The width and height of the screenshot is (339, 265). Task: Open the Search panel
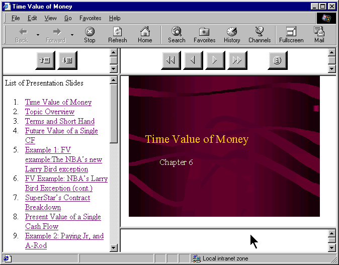tap(177, 35)
